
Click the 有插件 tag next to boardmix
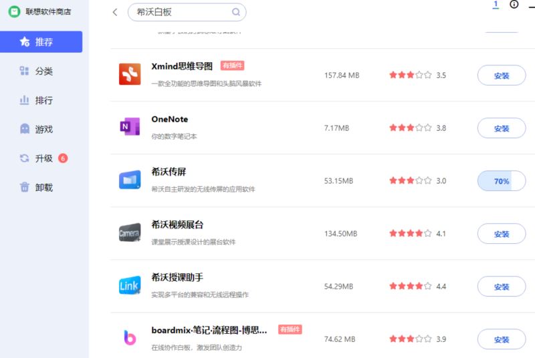point(290,329)
